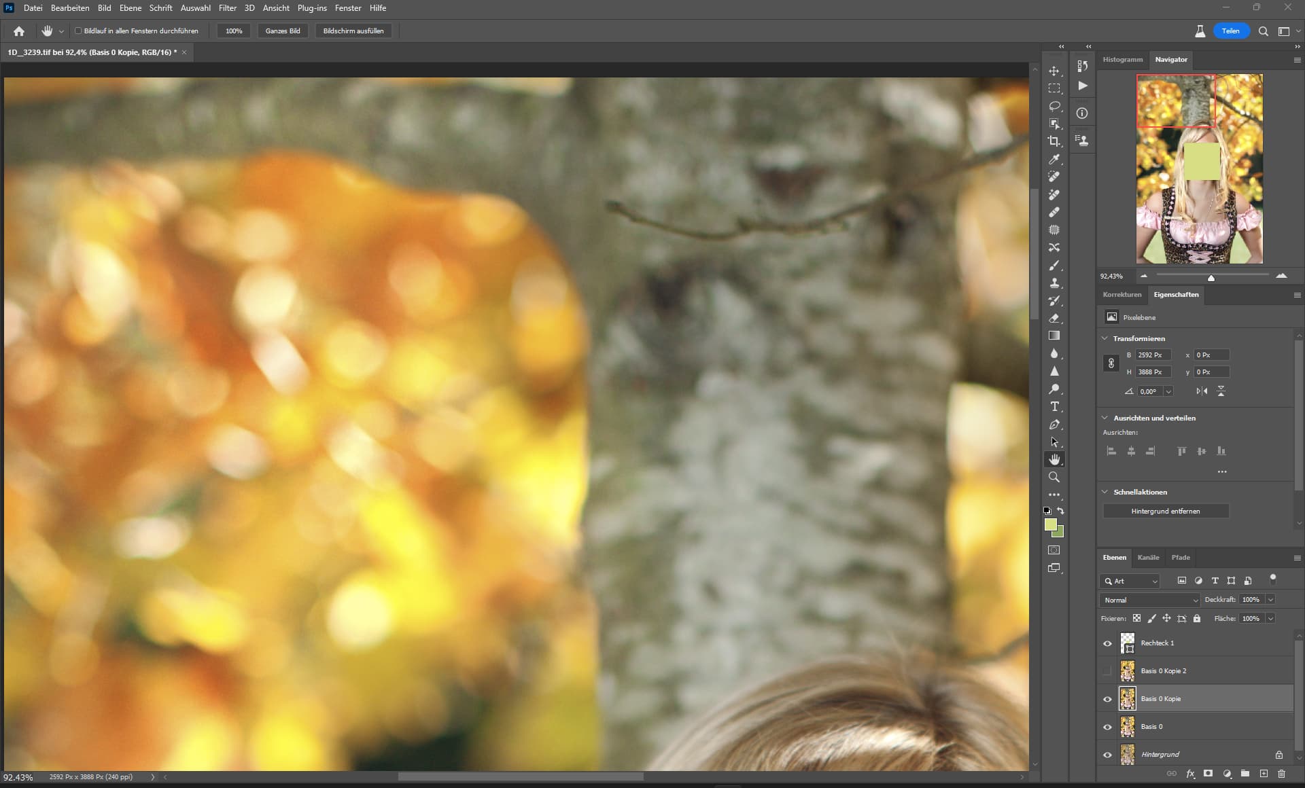The image size is (1305, 788).
Task: Select the Eyedropper tool
Action: (1054, 159)
